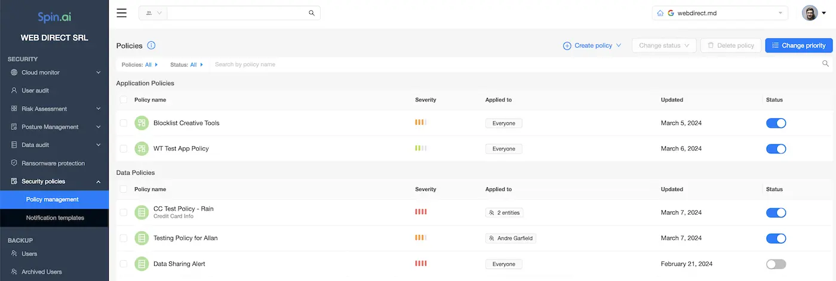Expand the Risk Assessment menu chevron
The width and height of the screenshot is (836, 281).
click(x=99, y=109)
